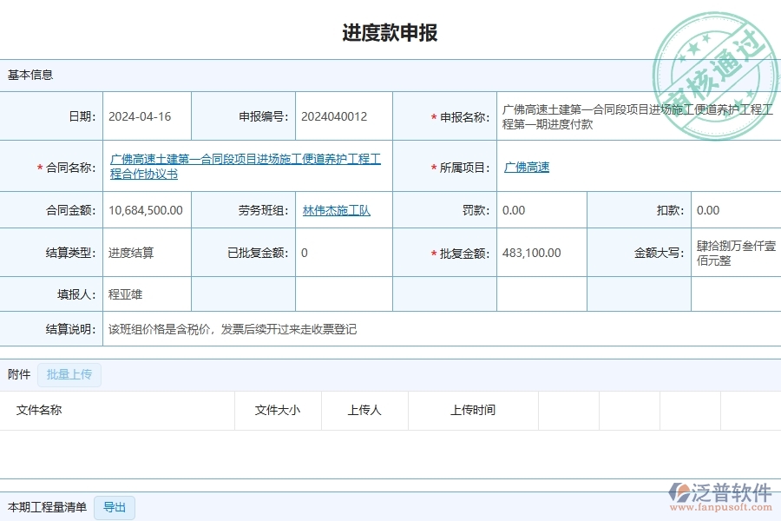
Task: Click the 进度款申报 page title
Action: [390, 32]
